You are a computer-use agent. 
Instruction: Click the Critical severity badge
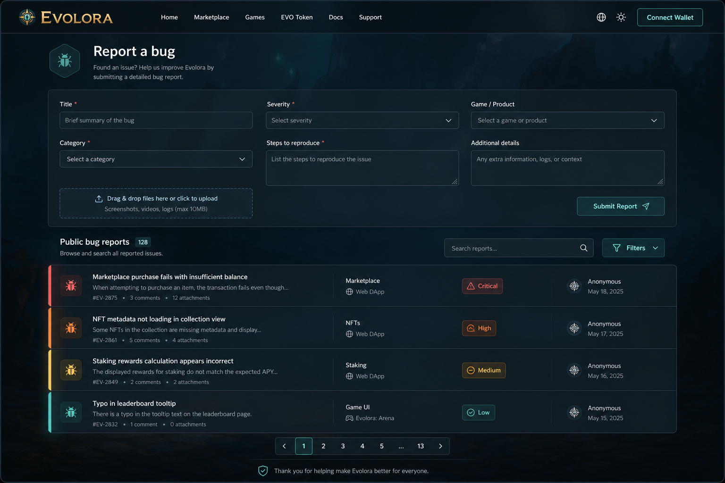(482, 286)
